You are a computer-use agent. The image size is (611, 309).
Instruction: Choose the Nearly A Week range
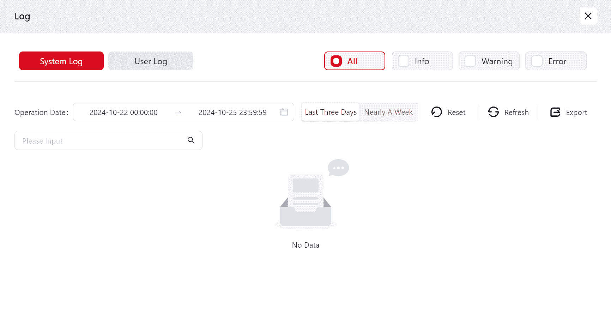tap(388, 112)
